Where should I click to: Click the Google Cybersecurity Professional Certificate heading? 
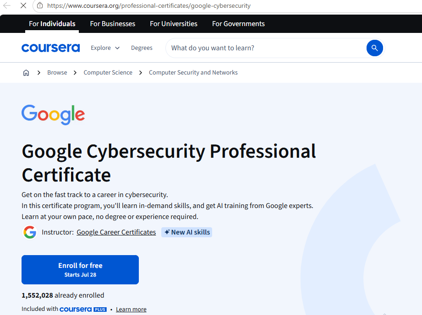(x=169, y=163)
